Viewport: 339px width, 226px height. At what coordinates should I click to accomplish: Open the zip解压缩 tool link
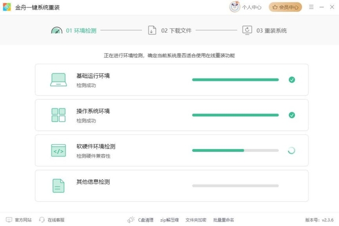click(x=169, y=220)
